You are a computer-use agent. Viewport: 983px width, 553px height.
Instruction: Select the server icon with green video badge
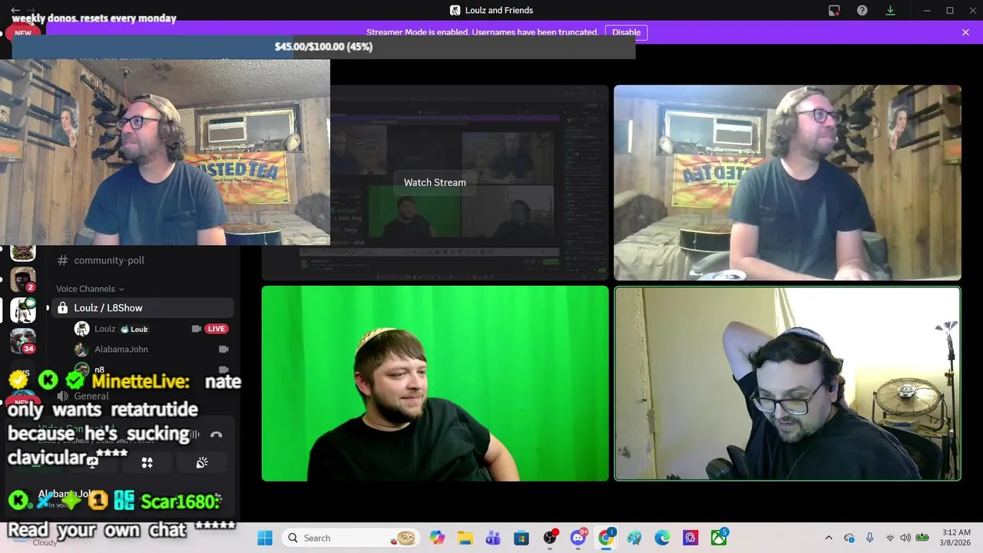pos(23,310)
